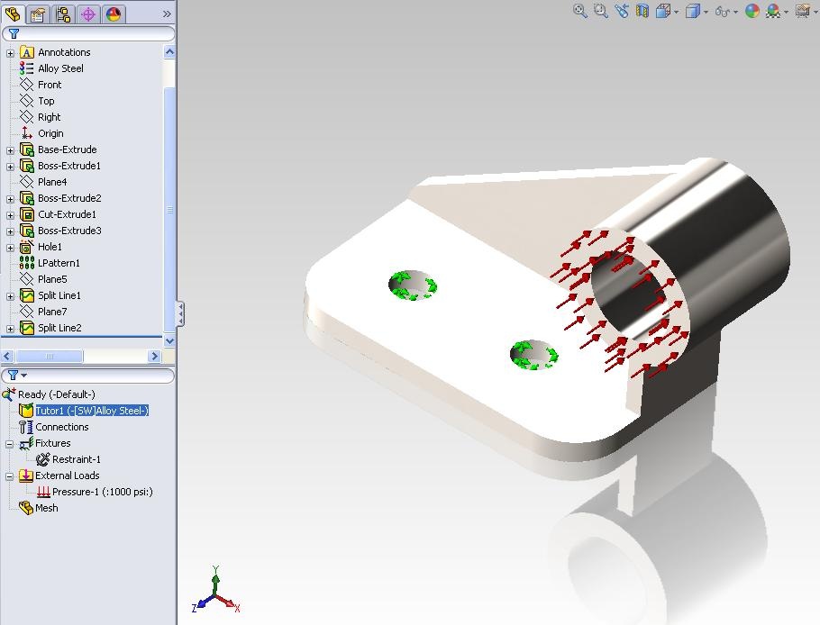Select the Connections item
820x625 pixels.
point(61,427)
